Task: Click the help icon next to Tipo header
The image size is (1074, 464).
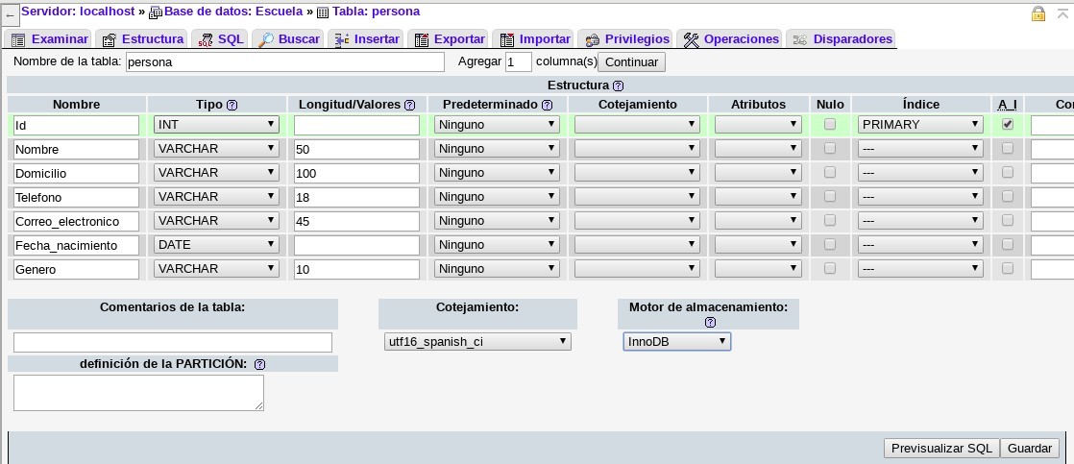Action: coord(232,105)
